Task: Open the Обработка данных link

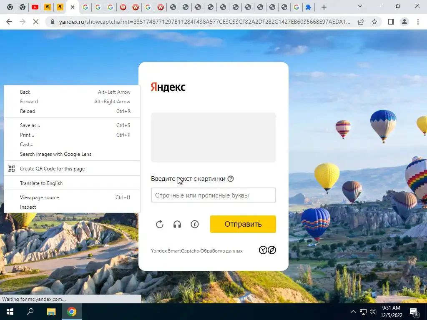Action: click(221, 251)
